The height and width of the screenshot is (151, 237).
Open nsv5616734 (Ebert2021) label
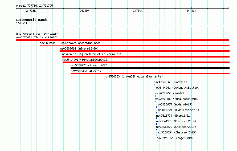174,116
